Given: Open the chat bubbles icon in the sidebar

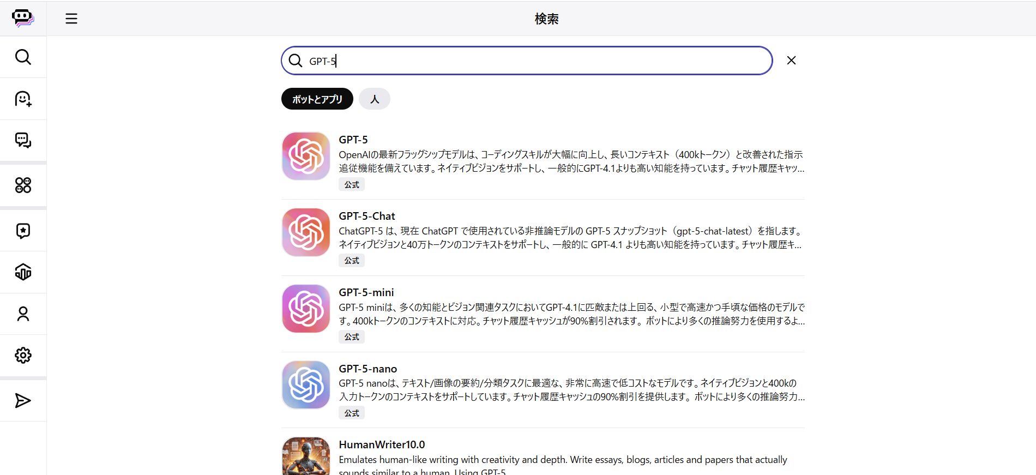Looking at the screenshot, I should click(x=23, y=140).
